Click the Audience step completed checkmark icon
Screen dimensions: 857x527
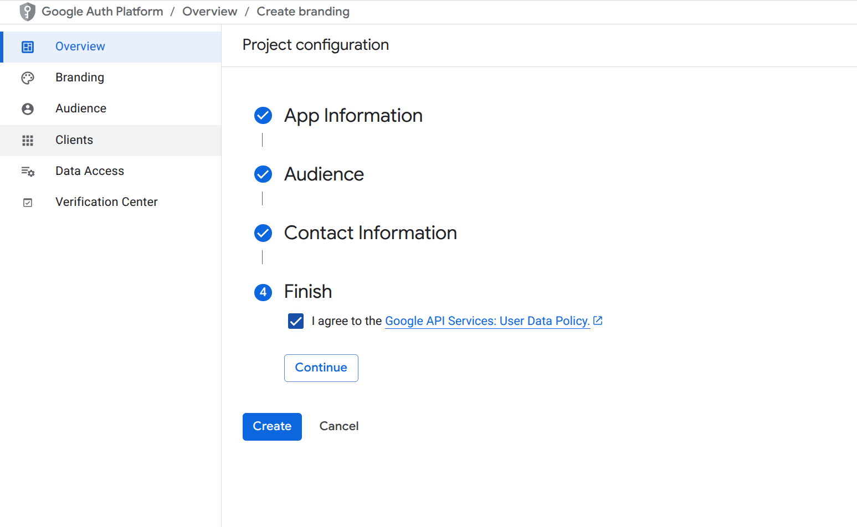click(263, 174)
